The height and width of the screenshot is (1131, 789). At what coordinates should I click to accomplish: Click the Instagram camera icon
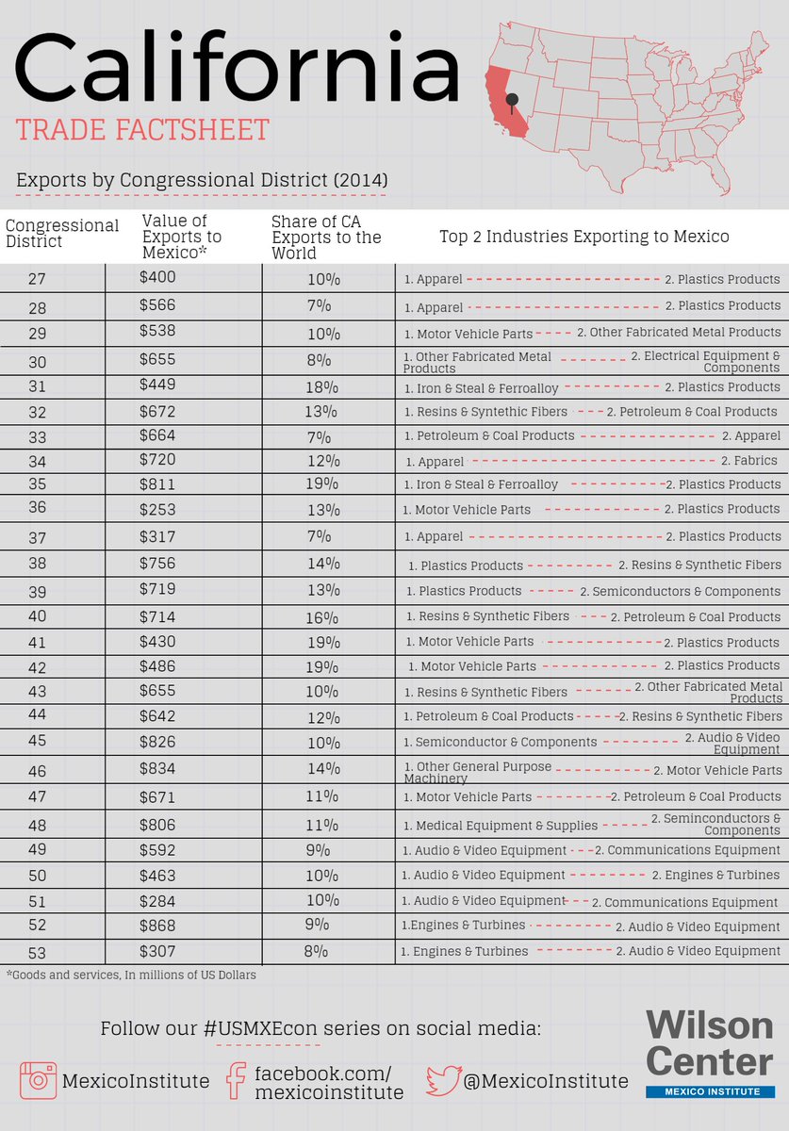(x=39, y=1079)
